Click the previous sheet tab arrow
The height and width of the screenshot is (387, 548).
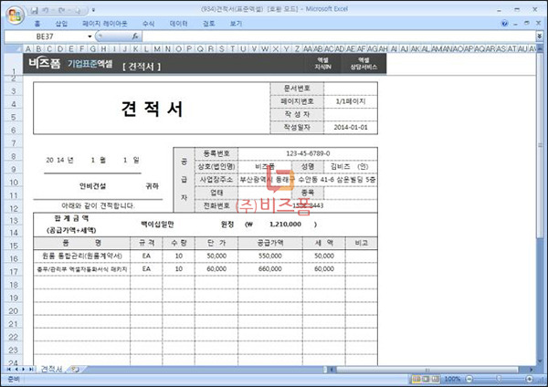(16, 369)
